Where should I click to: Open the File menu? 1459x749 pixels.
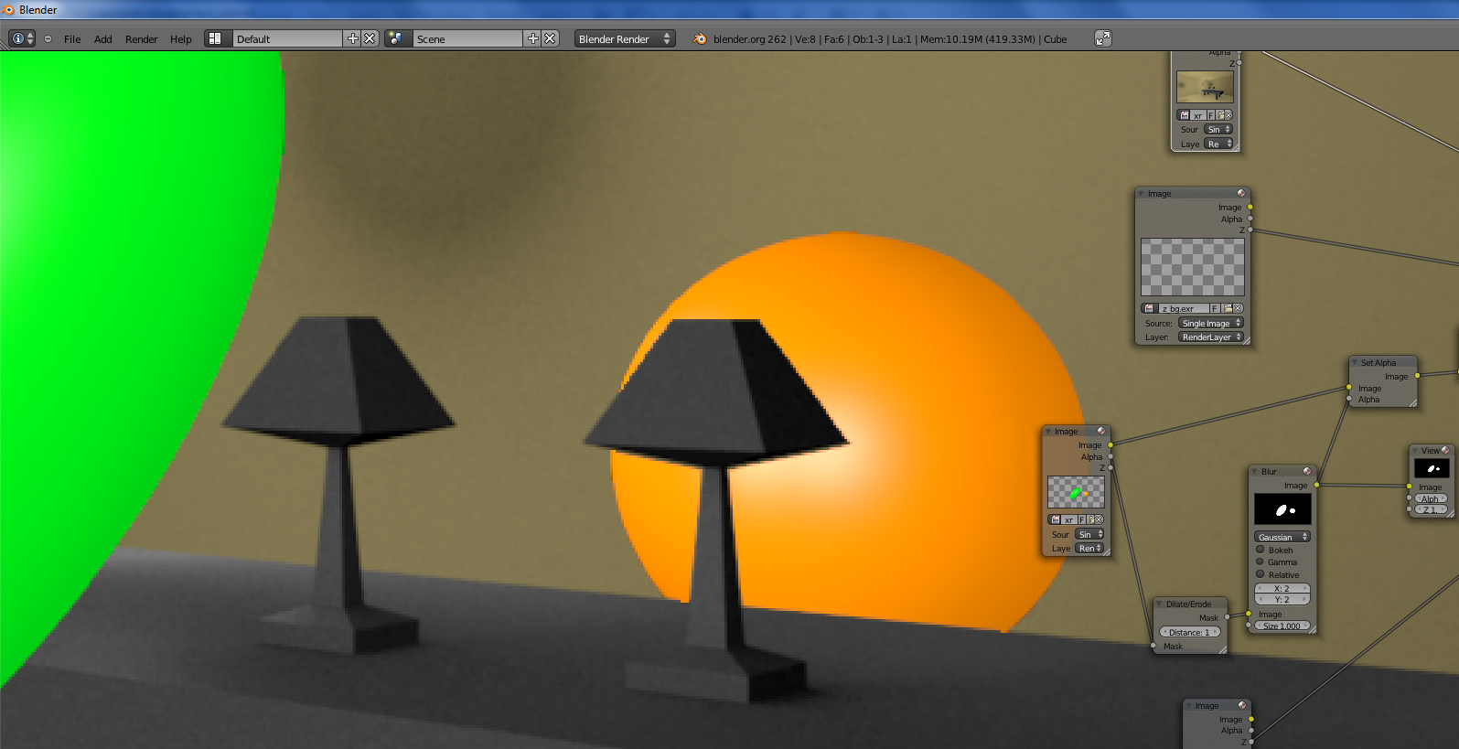point(72,39)
